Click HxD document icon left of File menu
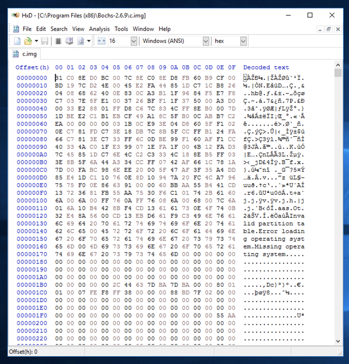 [16, 29]
